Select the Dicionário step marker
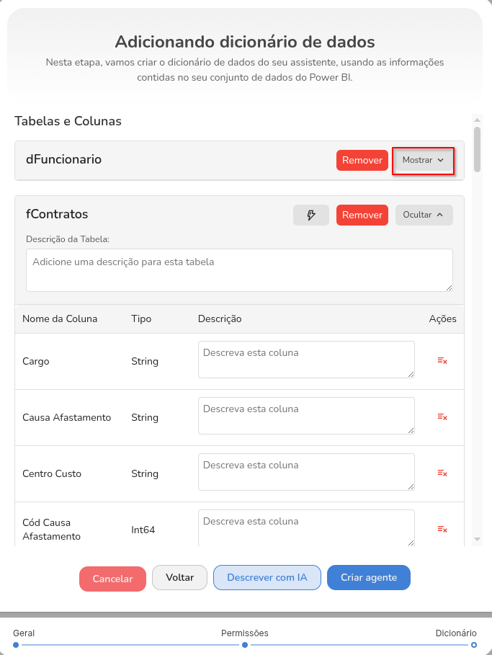492x655 pixels. pos(474,645)
